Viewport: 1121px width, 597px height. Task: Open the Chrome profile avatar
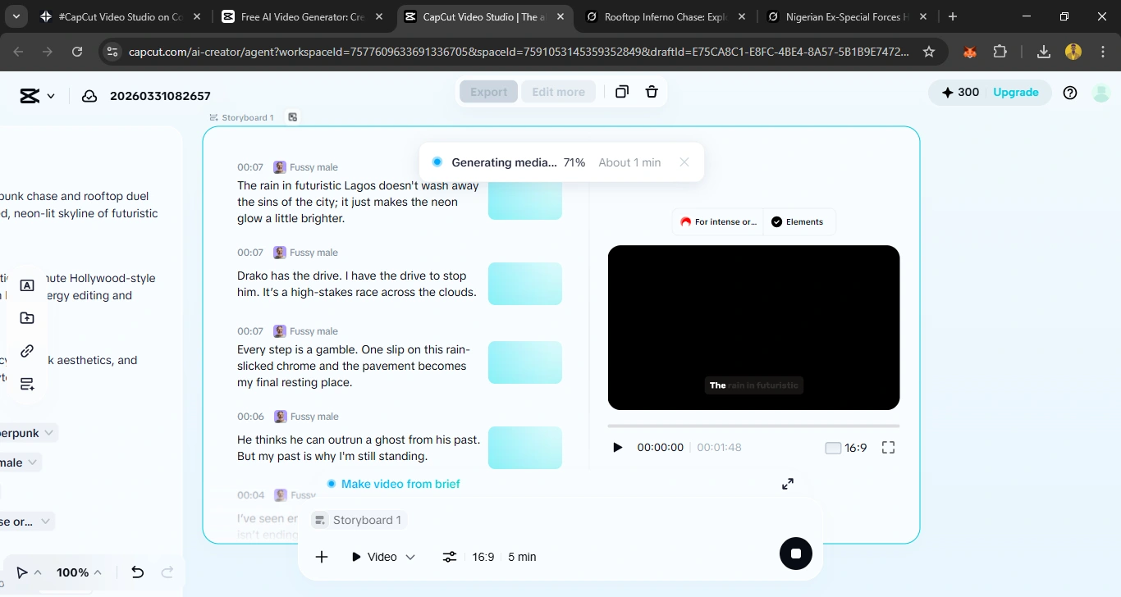coord(1073,52)
